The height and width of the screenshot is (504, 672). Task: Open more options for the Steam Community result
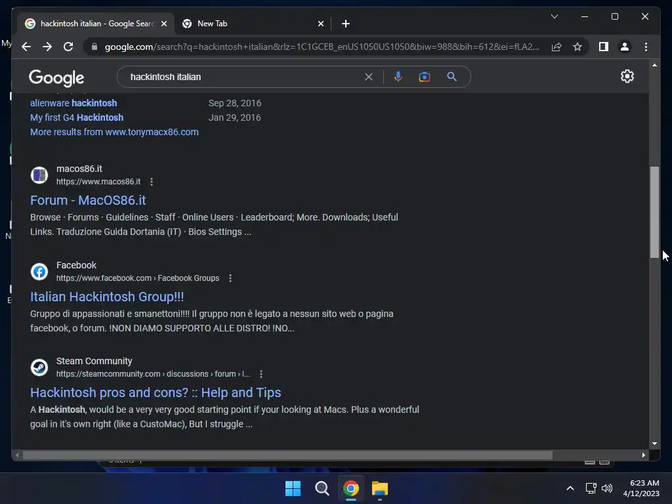tap(261, 374)
